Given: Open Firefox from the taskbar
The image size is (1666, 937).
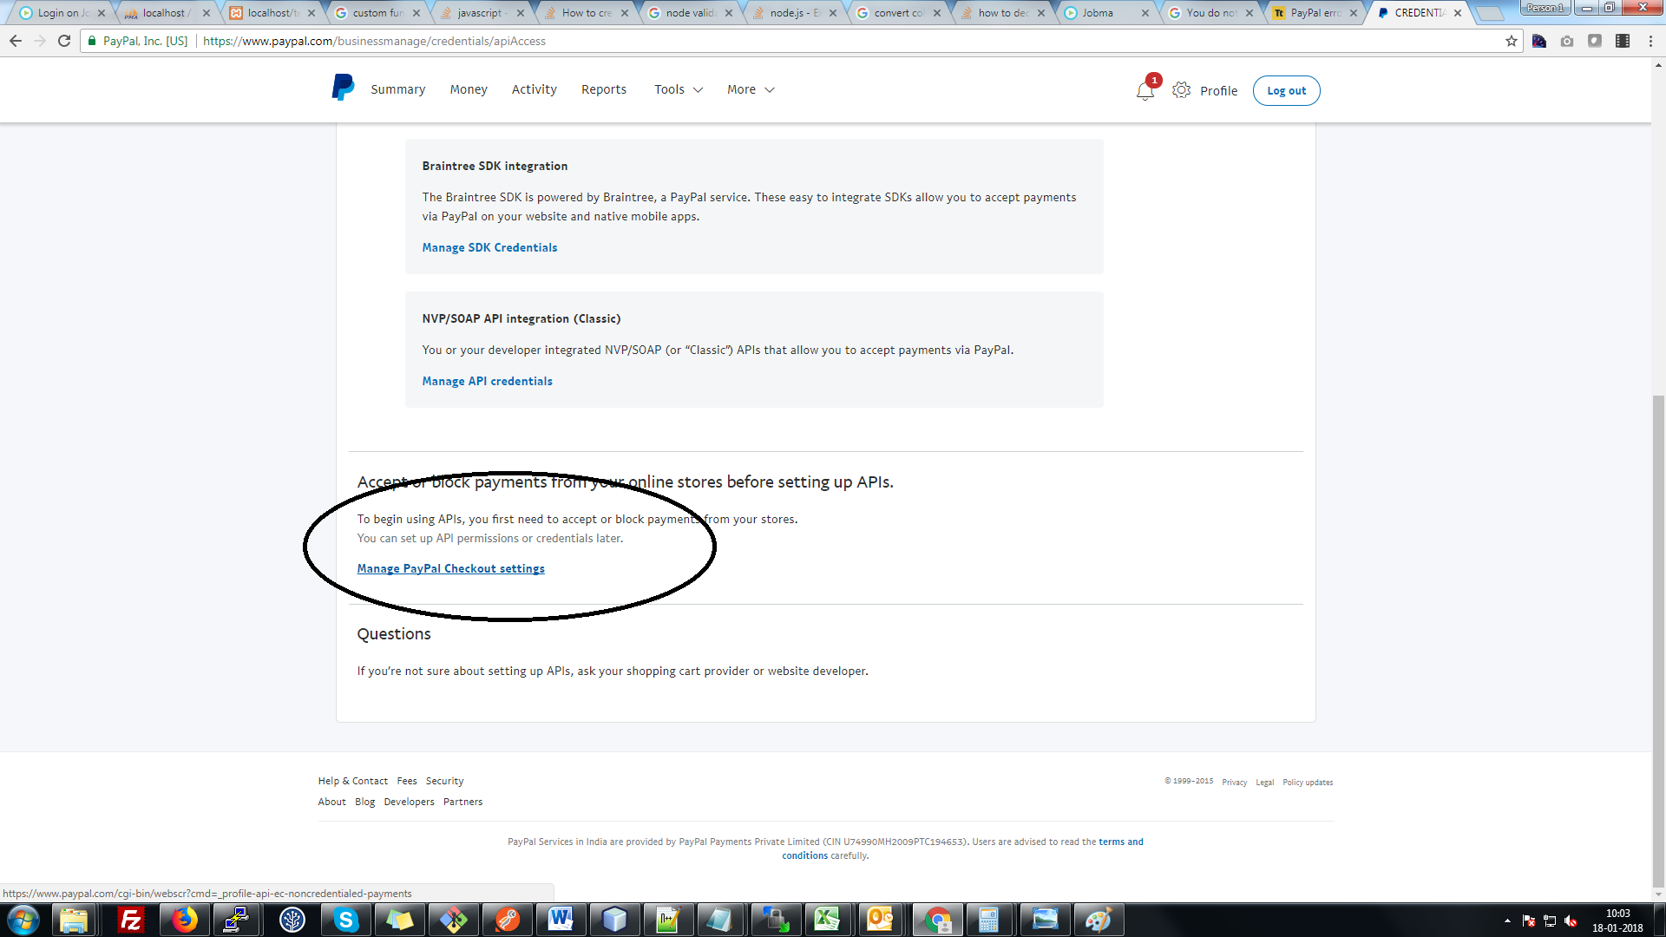Looking at the screenshot, I should pyautogui.click(x=183, y=919).
